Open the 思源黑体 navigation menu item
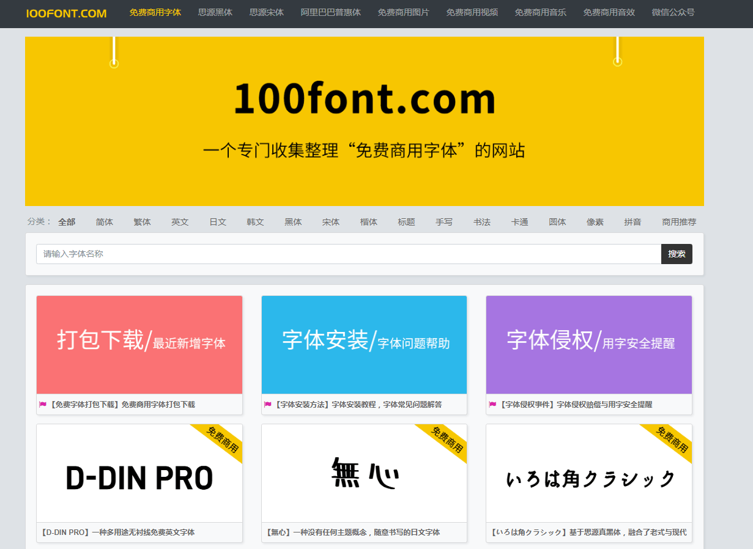Image resolution: width=753 pixels, height=549 pixels. (x=215, y=12)
